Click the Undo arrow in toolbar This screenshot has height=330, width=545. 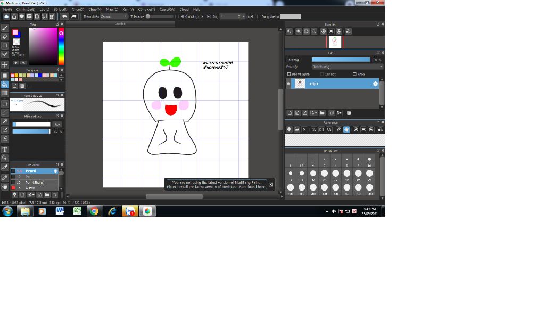(64, 16)
